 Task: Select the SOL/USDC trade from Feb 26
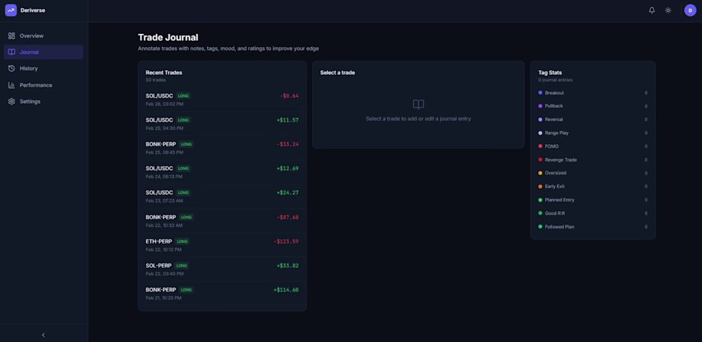pos(222,100)
